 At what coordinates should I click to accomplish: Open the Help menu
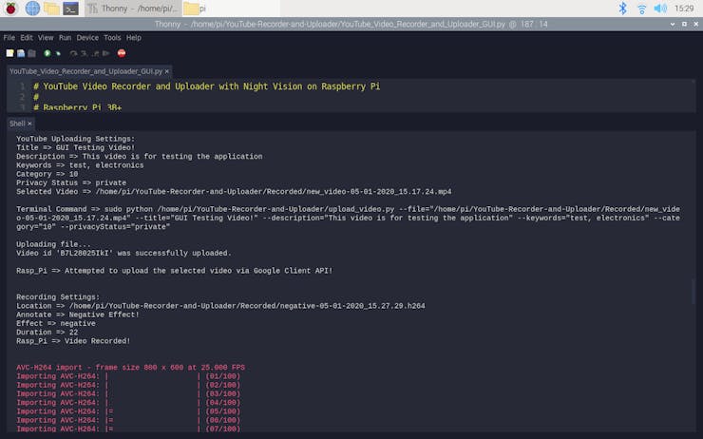tap(134, 38)
